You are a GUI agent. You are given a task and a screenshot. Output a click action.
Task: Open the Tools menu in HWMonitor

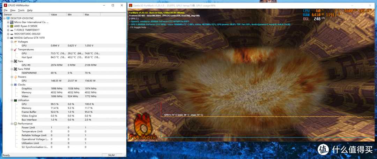click(21, 10)
